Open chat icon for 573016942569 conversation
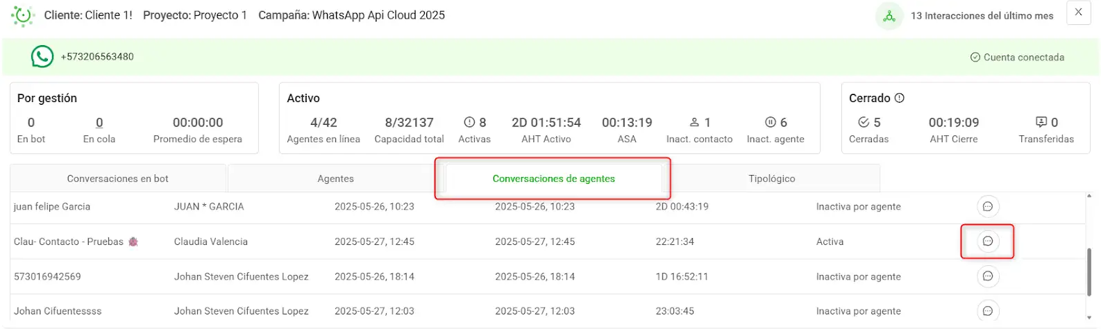Screen dimensions: 1101x329 (987, 276)
